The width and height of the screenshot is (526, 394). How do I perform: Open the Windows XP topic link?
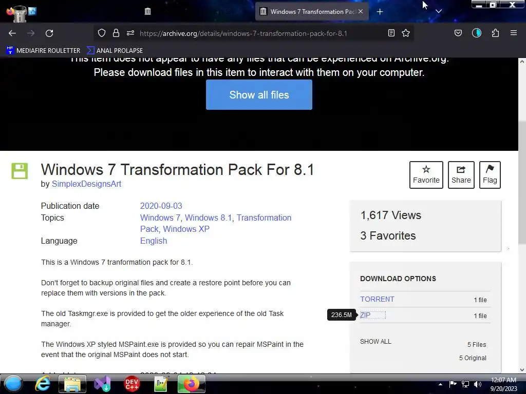(x=186, y=229)
